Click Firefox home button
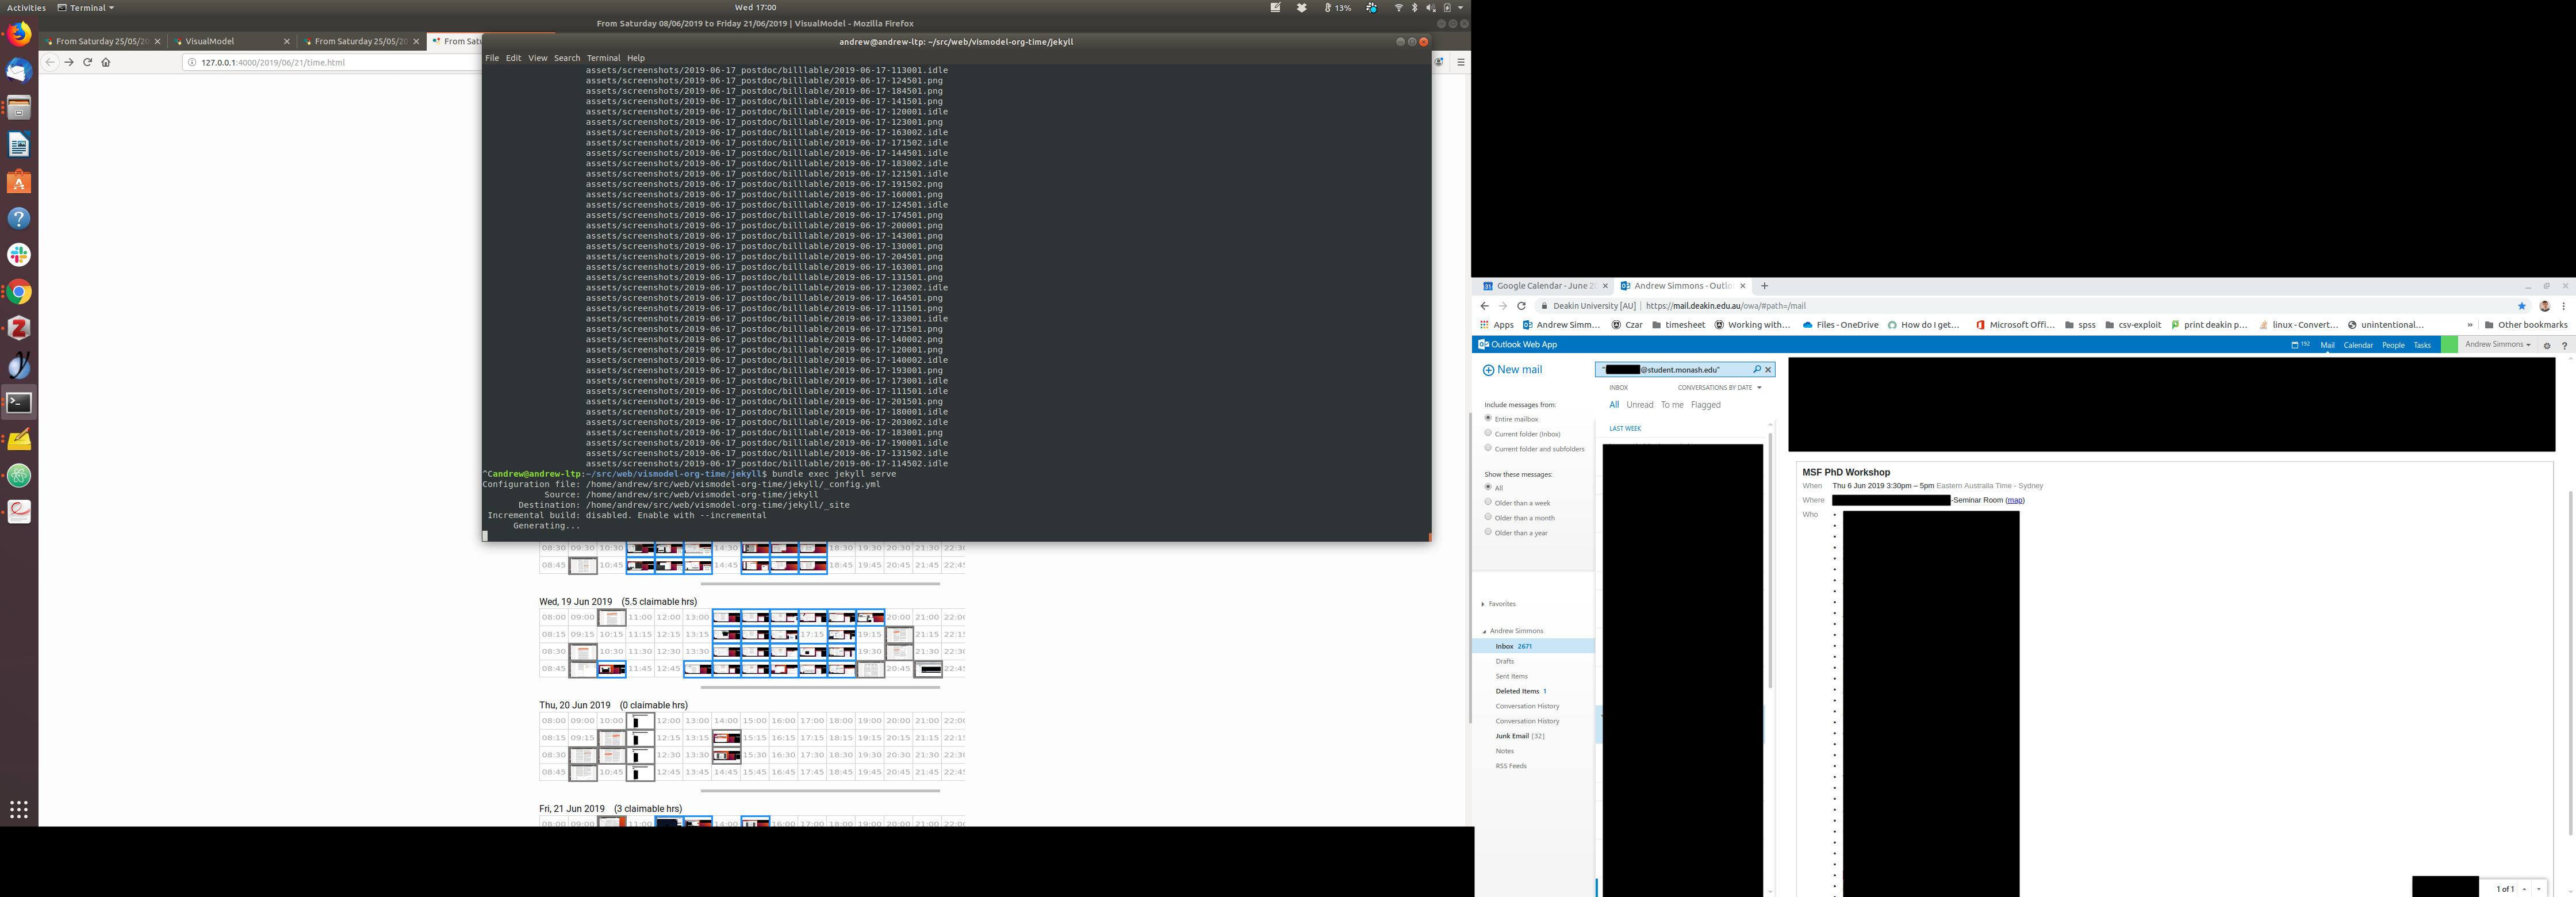Image resolution: width=2576 pixels, height=897 pixels. (106, 62)
